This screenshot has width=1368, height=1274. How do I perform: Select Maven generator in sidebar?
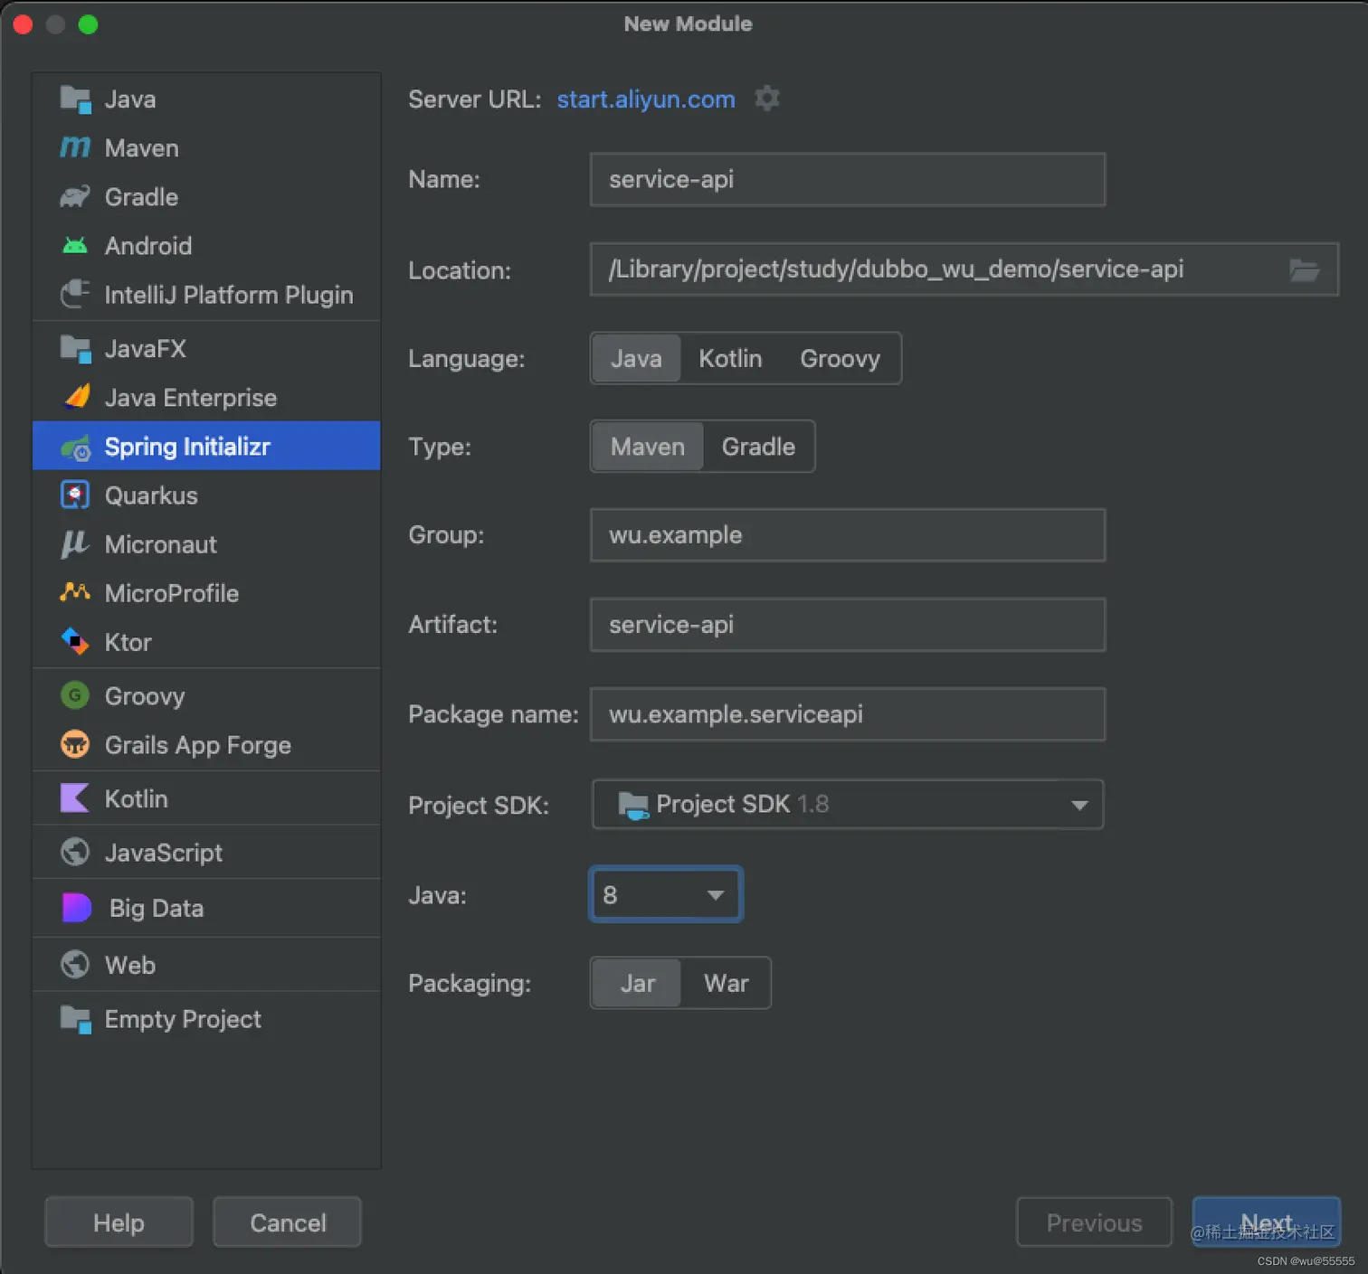(206, 147)
